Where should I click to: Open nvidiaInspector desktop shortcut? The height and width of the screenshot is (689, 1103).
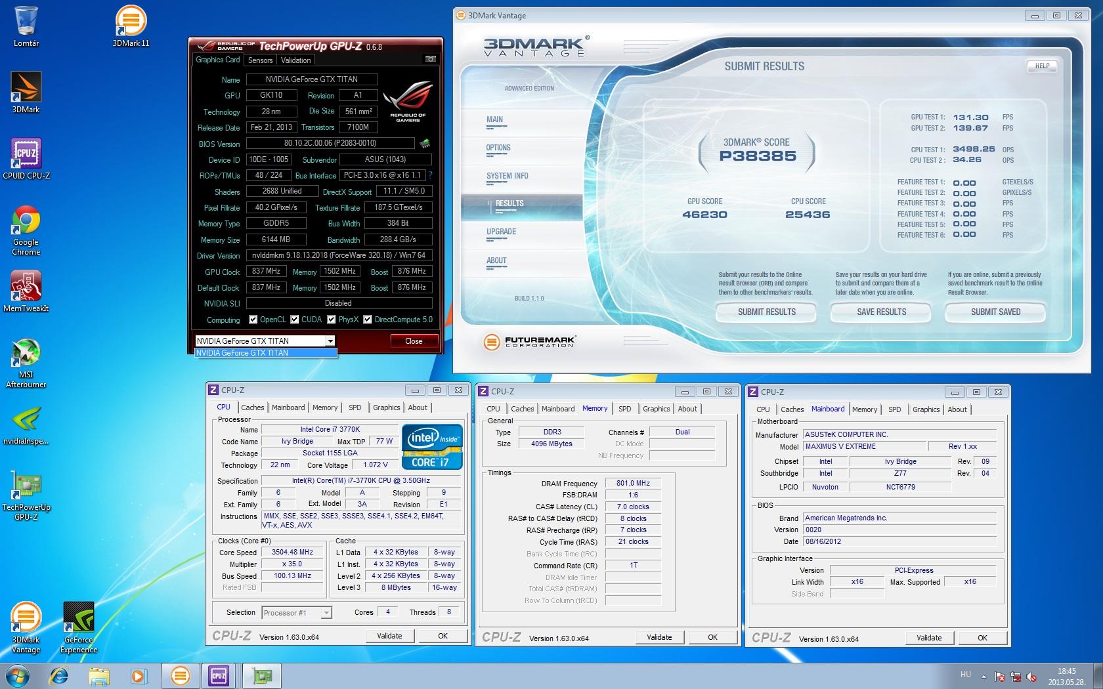[26, 425]
